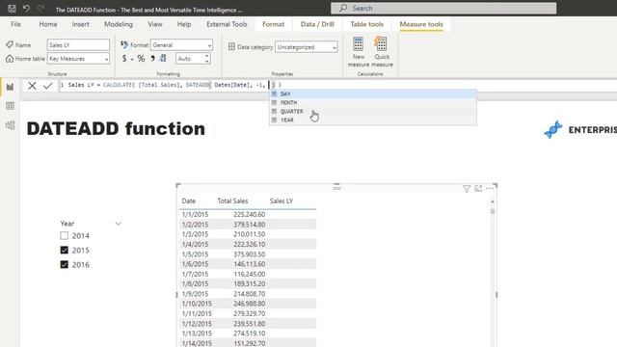Sort by the Total Sales column header
Image resolution: width=617 pixels, height=347 pixels.
coord(232,201)
